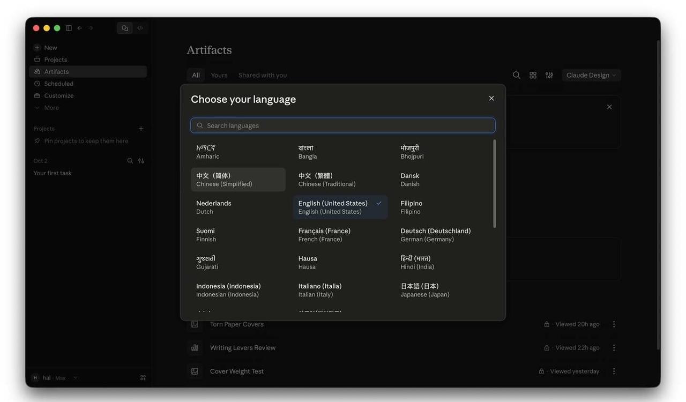
Task: Choose the Amharic language
Action: click(x=238, y=152)
